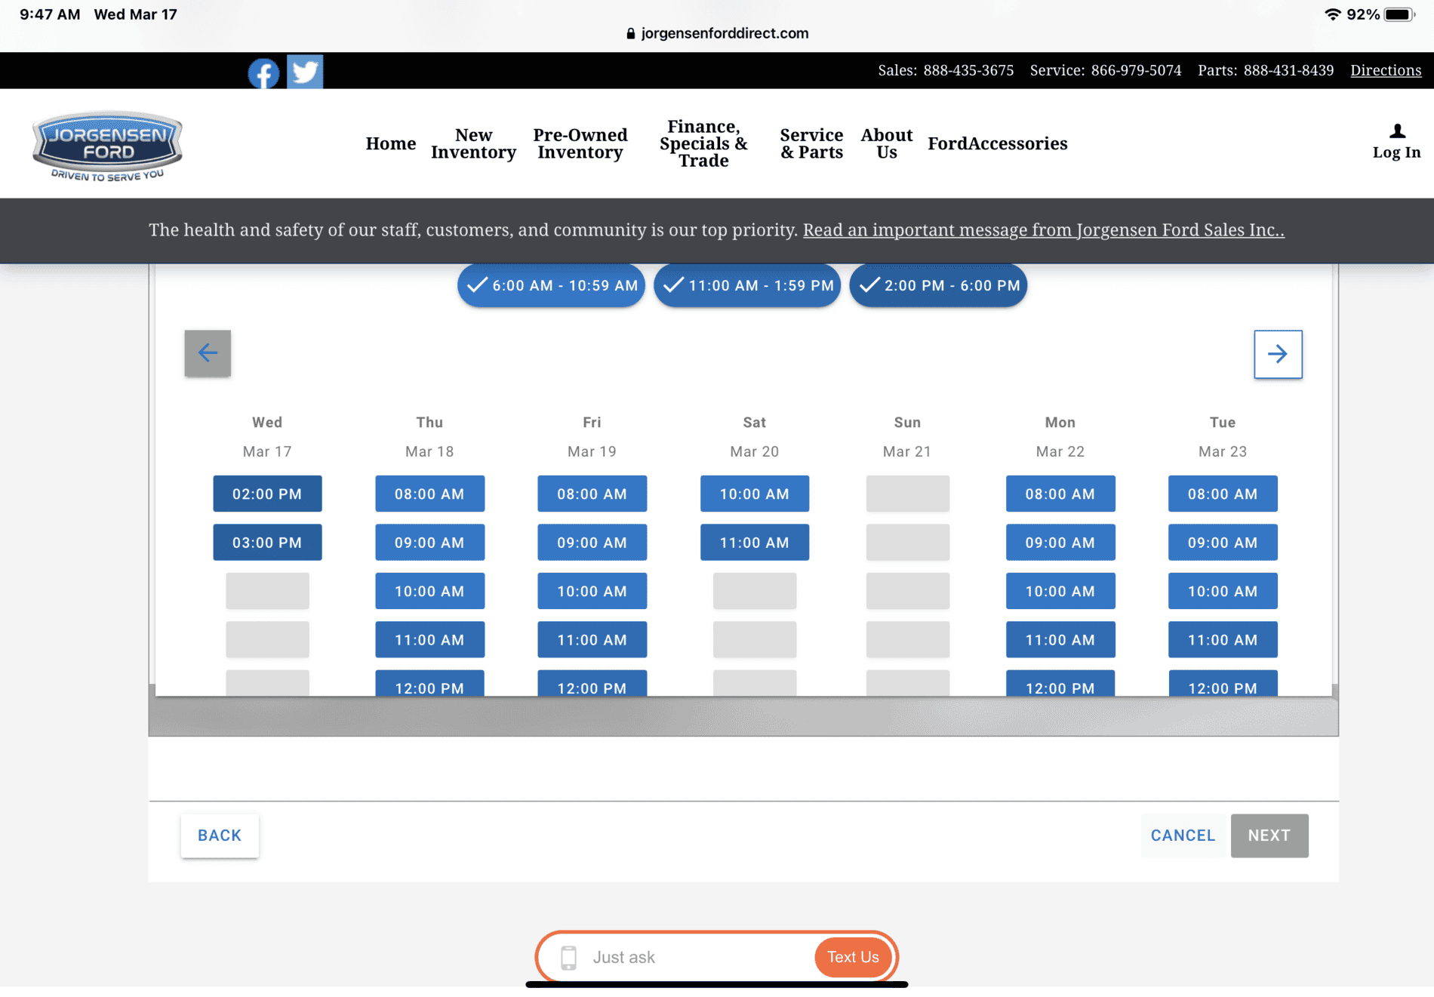Select Thu Mar 18 12:00 PM slot
This screenshot has height=997, width=1434.
pyautogui.click(x=429, y=684)
